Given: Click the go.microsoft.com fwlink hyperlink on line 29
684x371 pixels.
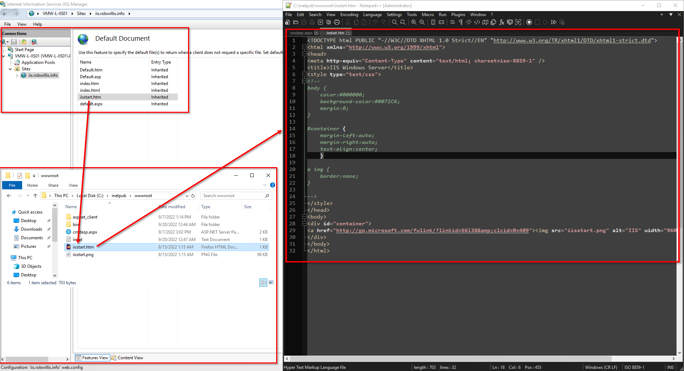Looking at the screenshot, I should (x=432, y=230).
